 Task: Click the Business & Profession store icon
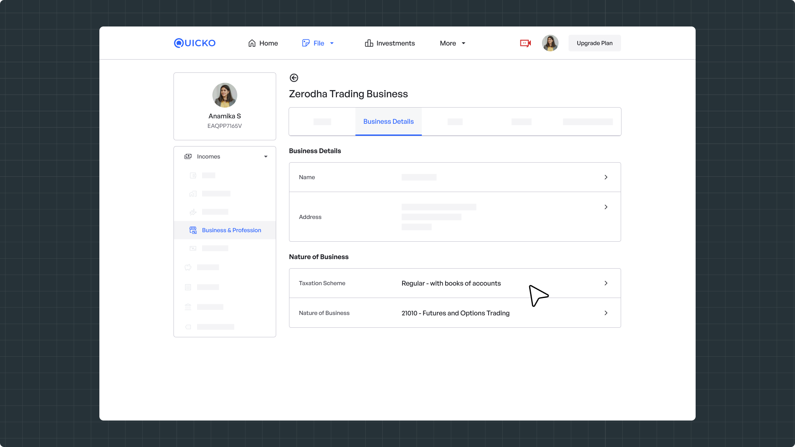click(x=193, y=230)
